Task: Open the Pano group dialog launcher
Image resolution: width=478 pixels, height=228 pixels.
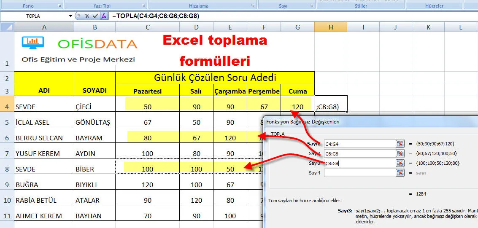Action: (x=59, y=6)
